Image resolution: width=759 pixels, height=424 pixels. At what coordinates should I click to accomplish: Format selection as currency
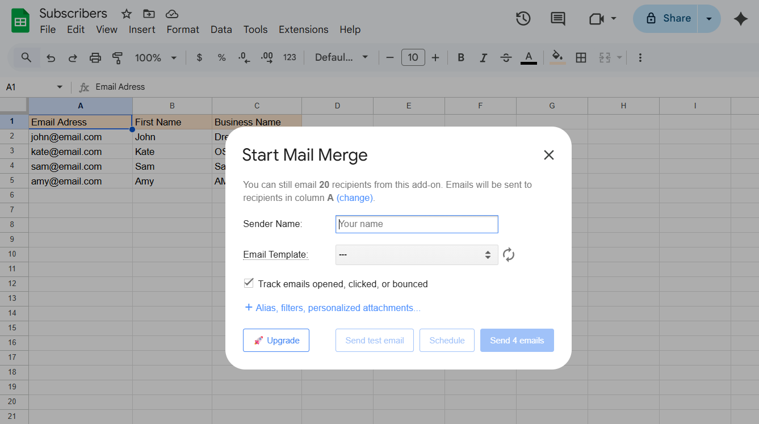(x=199, y=57)
